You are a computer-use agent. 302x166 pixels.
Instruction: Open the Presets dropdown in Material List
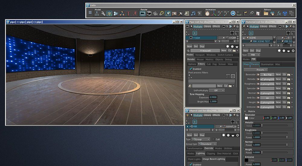[262, 70]
